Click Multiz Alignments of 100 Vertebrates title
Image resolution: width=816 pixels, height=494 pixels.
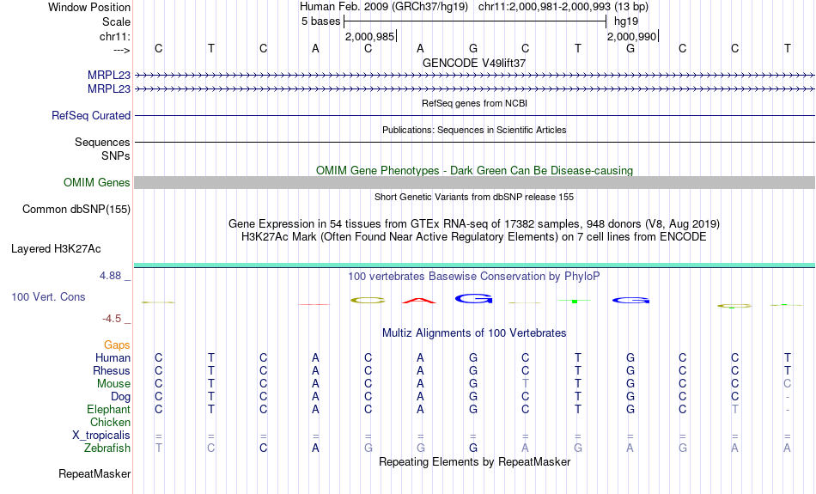point(474,333)
